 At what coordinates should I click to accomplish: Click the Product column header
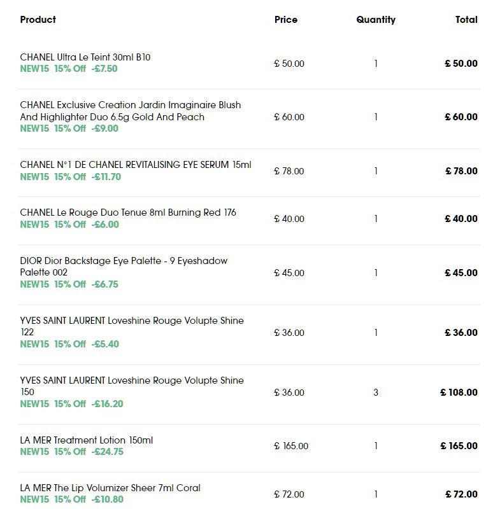tap(38, 20)
